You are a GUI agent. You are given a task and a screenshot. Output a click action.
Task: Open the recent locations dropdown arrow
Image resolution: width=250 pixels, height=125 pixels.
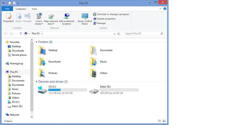click(x=16, y=34)
